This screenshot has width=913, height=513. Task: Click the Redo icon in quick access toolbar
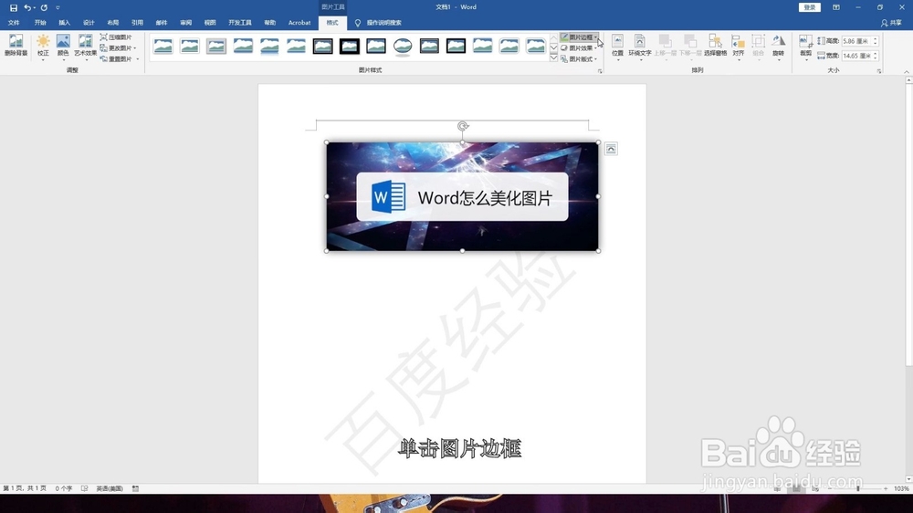coord(44,7)
